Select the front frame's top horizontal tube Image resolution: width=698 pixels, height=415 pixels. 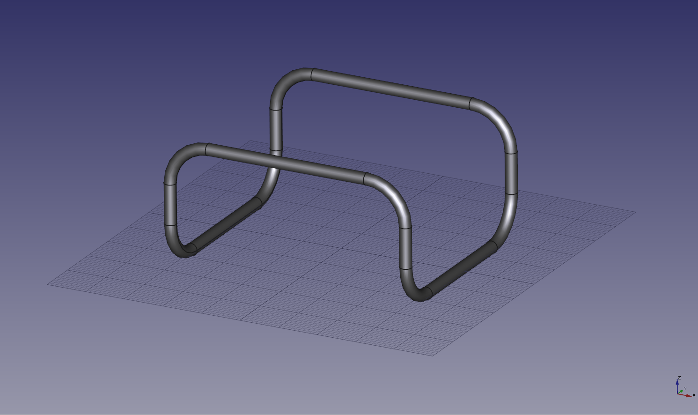(x=285, y=163)
